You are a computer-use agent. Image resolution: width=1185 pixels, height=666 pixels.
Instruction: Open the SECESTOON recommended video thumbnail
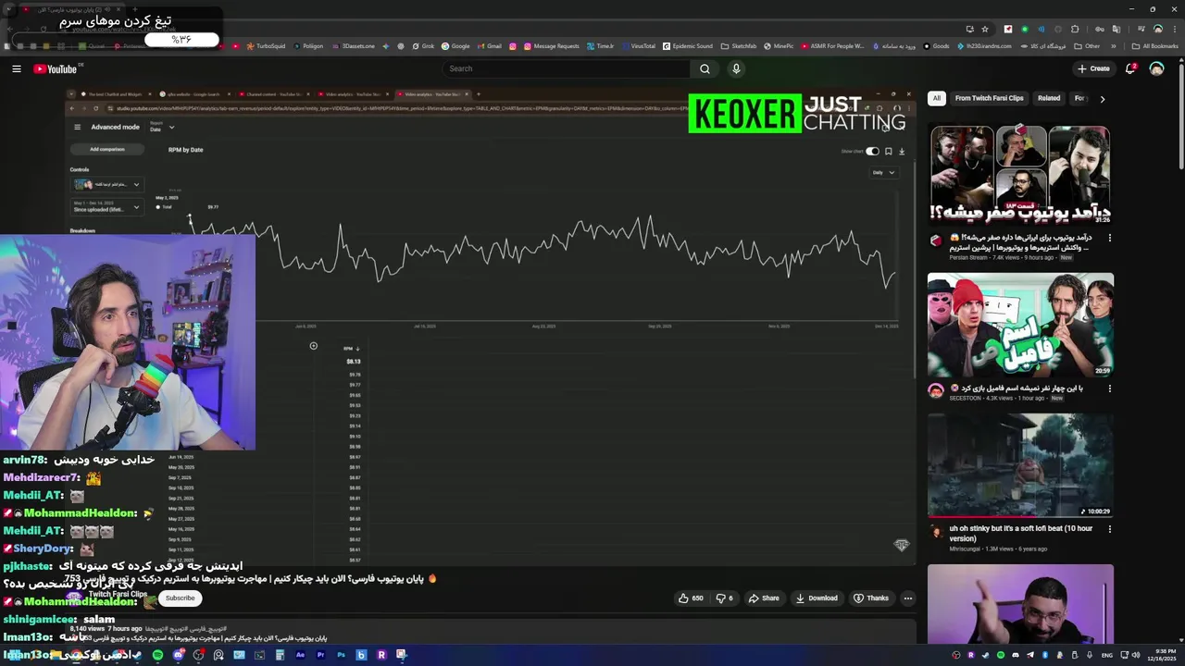coord(1020,325)
